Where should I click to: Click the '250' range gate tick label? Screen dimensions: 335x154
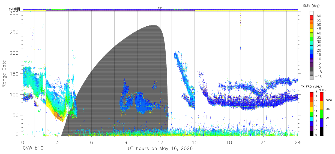coord(14,32)
